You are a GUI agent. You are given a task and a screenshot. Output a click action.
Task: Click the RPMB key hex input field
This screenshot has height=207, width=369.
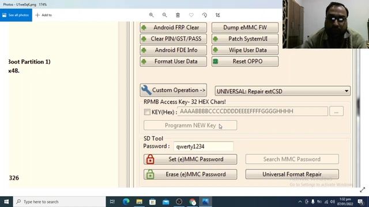pyautogui.click(x=253, y=111)
